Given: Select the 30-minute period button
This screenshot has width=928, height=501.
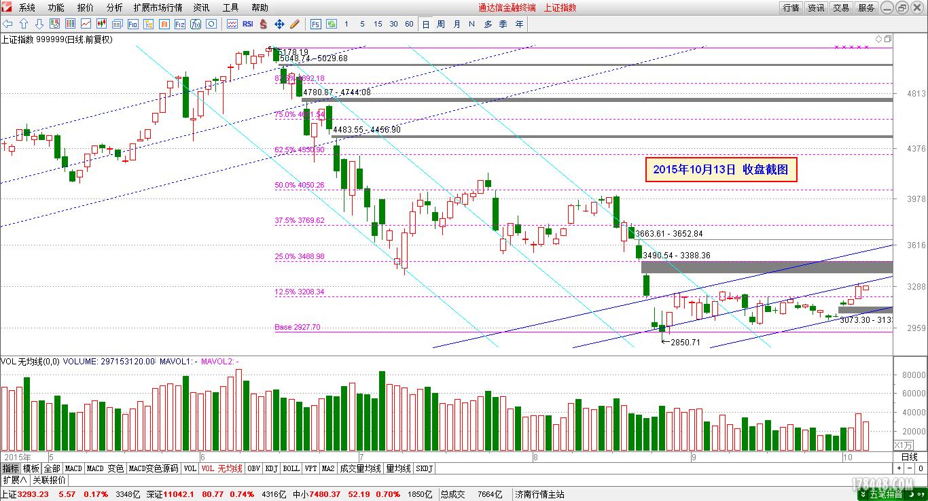Looking at the screenshot, I should click(393, 24).
